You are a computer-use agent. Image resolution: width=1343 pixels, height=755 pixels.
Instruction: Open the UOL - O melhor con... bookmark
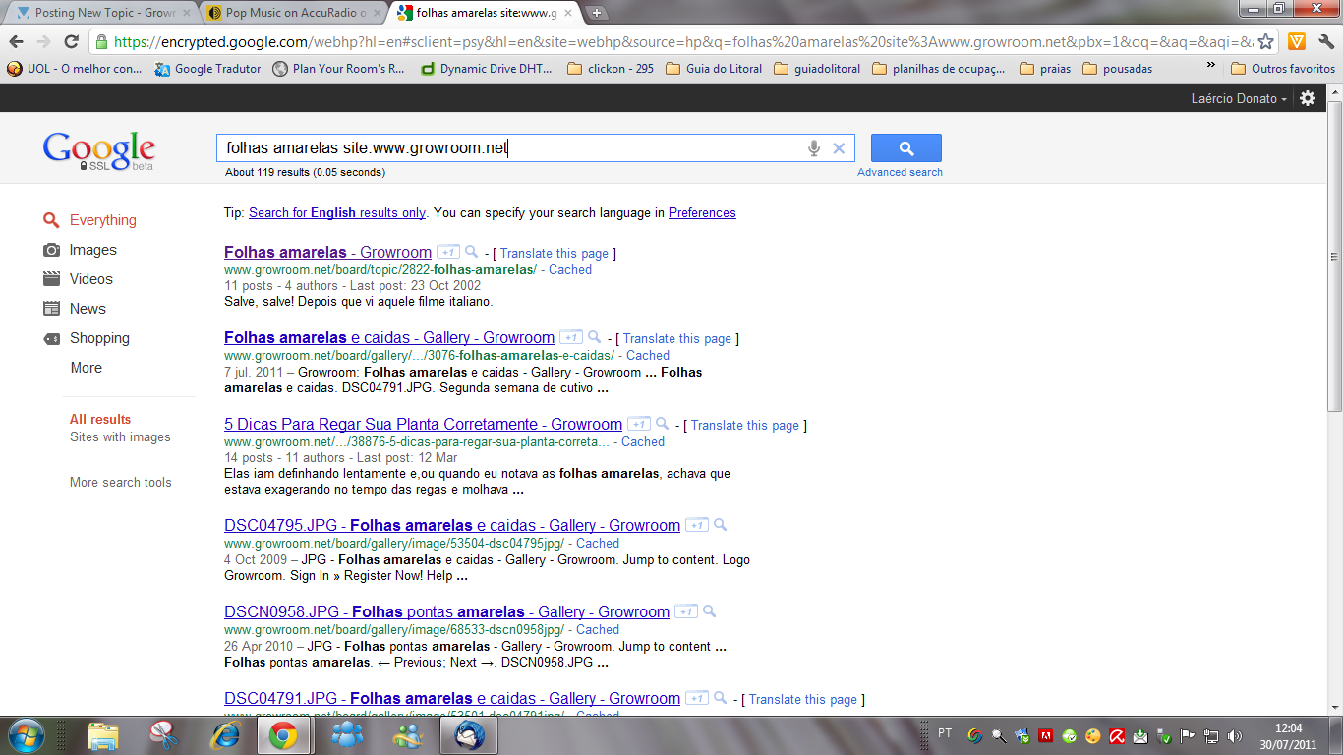pyautogui.click(x=75, y=69)
